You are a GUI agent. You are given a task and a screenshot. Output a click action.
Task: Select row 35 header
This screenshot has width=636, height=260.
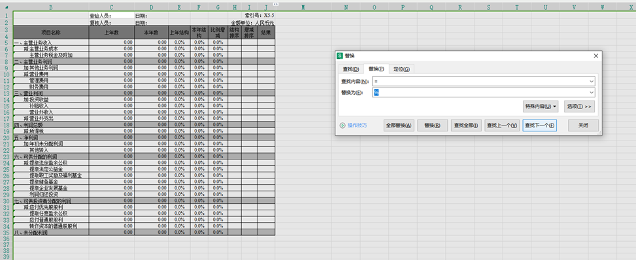click(7, 233)
